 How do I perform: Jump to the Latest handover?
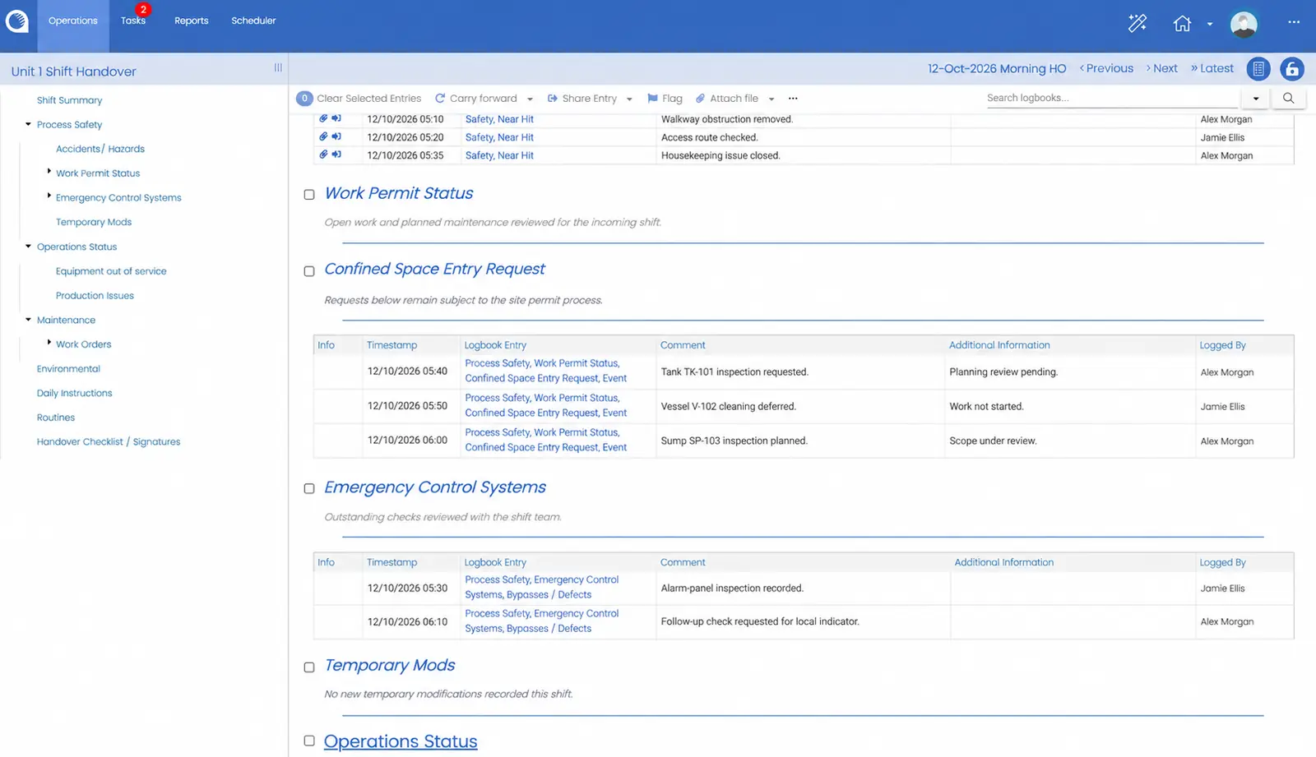tap(1212, 68)
